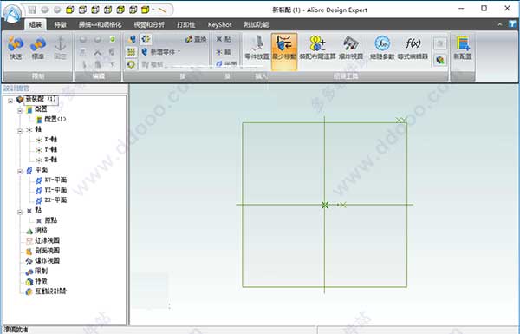Switch to the KeyShot ribbon tab
This screenshot has width=520, height=334.
point(219,24)
